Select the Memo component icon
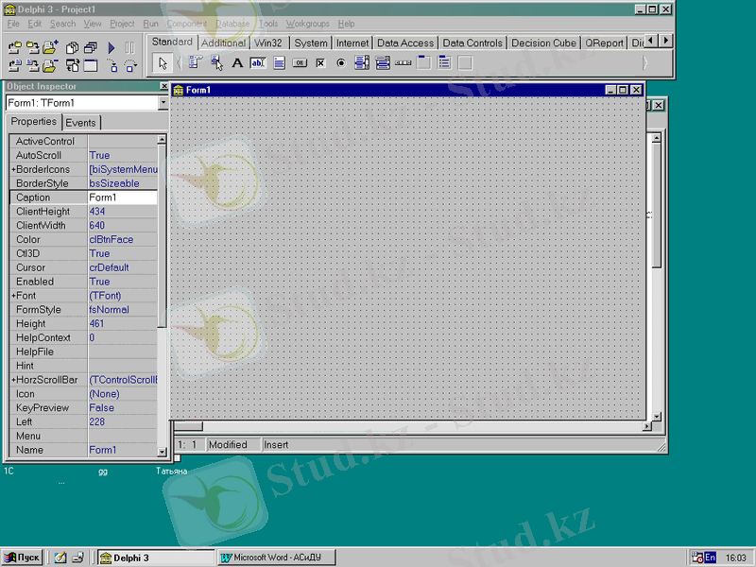The image size is (756, 567). click(279, 63)
